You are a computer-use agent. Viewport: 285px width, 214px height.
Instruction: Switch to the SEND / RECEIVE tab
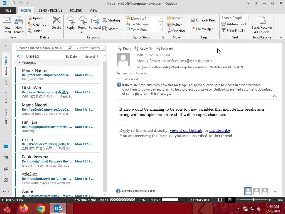[51, 10]
